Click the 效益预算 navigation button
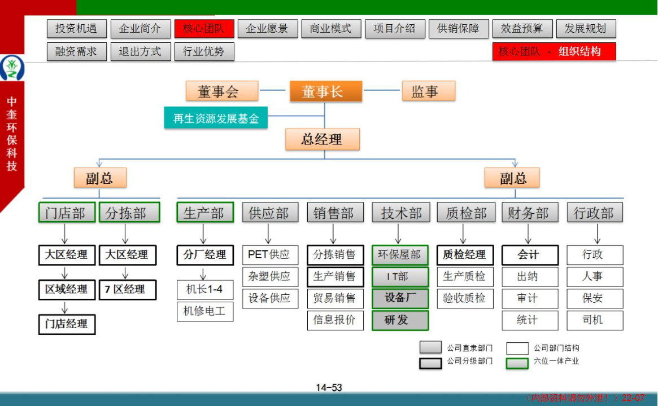Screen dimensions: 658x406 [522, 29]
